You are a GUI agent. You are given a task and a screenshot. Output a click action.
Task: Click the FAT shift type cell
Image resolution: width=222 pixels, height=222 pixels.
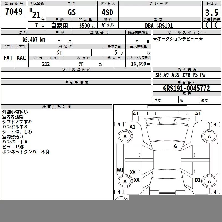pyautogui.click(x=8, y=58)
